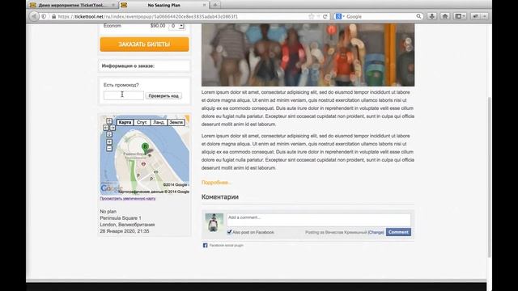The width and height of the screenshot is (518, 291).
Task: Switch to Демо мероприятие TicketTool tab
Action: [72, 5]
